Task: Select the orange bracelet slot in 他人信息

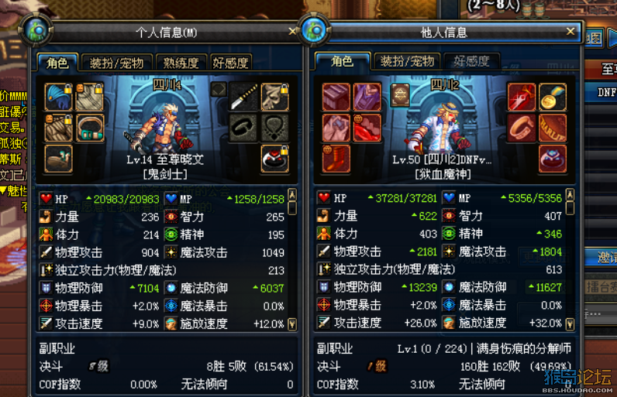Action: (522, 128)
